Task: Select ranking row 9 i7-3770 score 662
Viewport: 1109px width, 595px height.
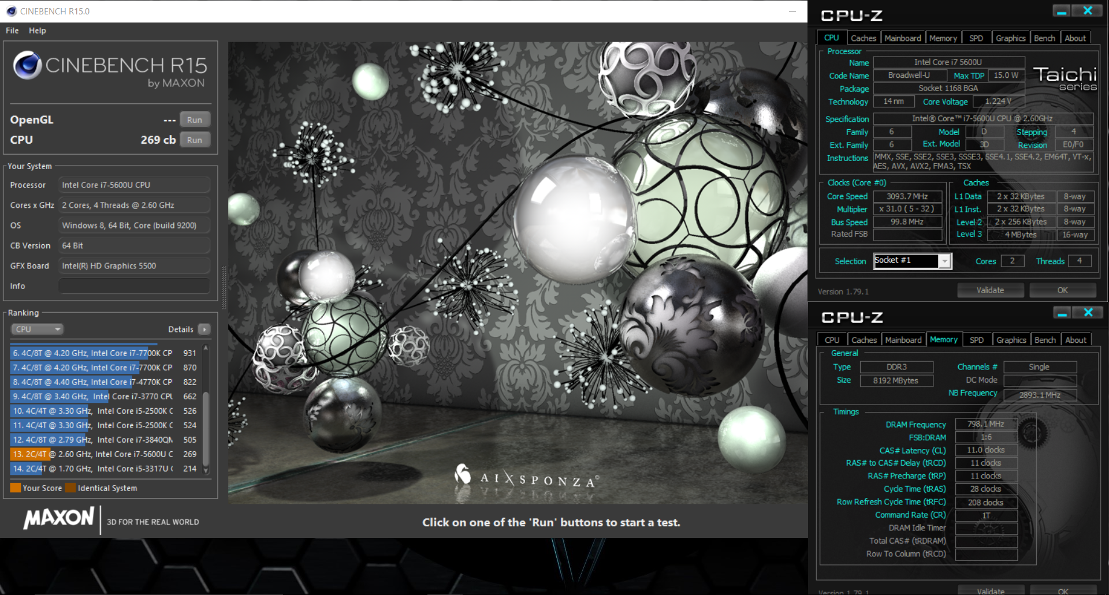Action: [105, 396]
